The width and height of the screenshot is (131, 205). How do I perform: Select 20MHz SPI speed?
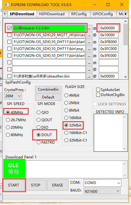tap(15, 127)
